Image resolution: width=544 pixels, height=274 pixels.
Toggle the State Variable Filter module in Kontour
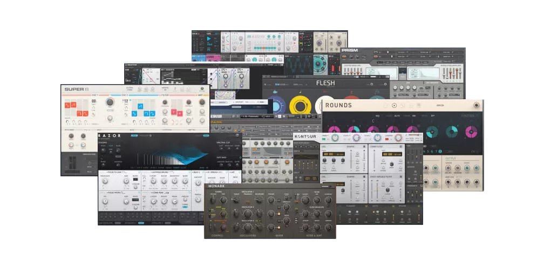401,177
